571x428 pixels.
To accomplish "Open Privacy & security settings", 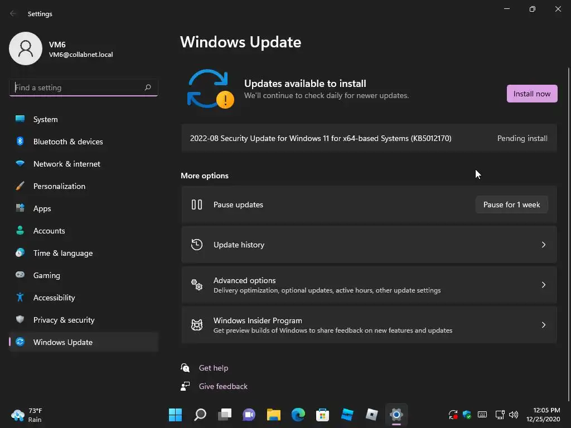I will click(x=84, y=319).
